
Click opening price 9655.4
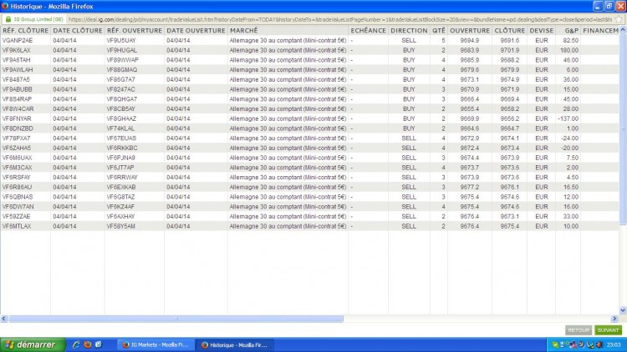click(x=470, y=109)
